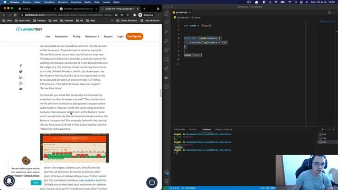Share on Facebook icon
The image size is (338, 190).
pos(21,65)
